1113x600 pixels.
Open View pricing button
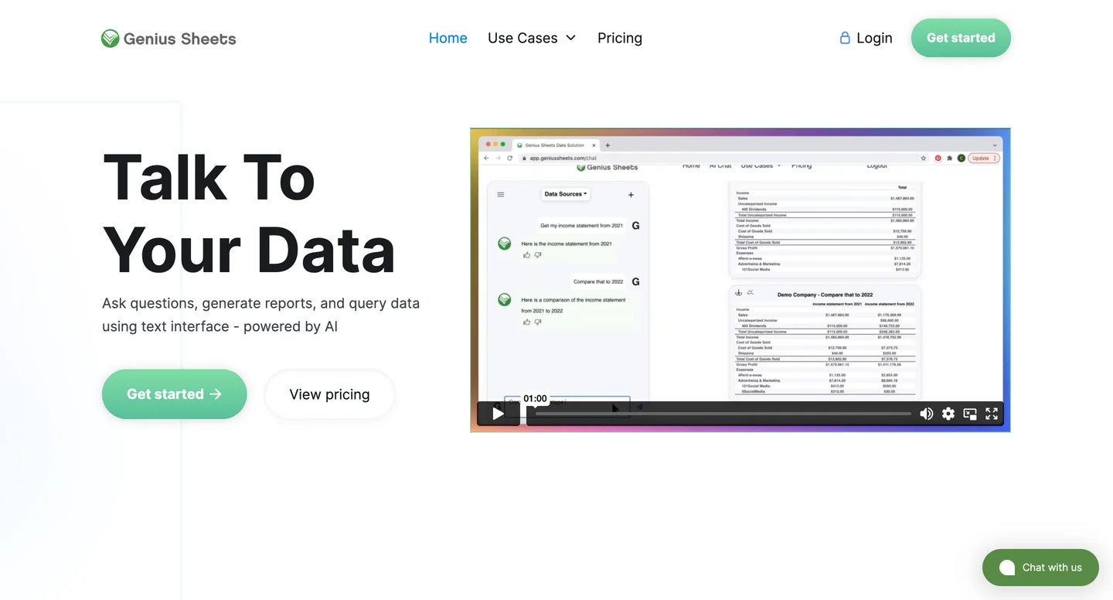point(330,394)
